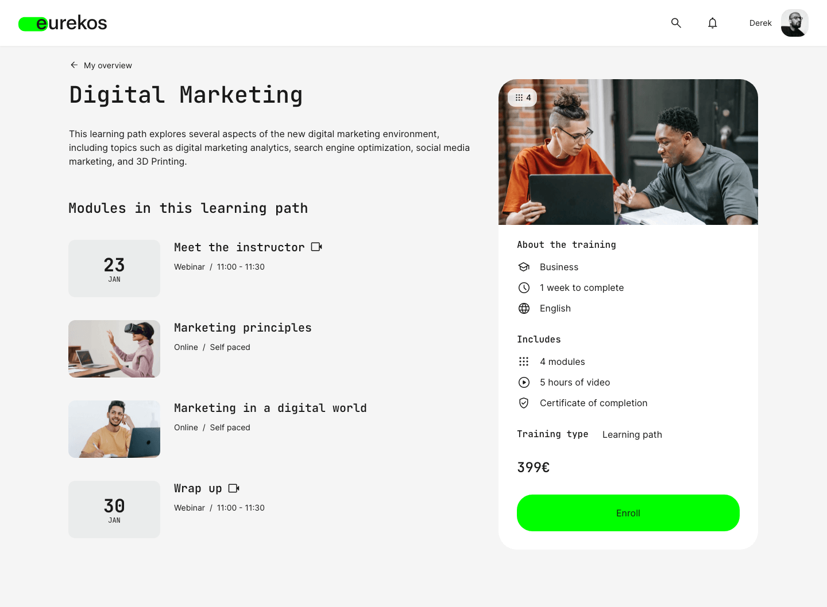The image size is (827, 607).
Task: Click the video camera icon beside Wrap up
Action: click(233, 488)
